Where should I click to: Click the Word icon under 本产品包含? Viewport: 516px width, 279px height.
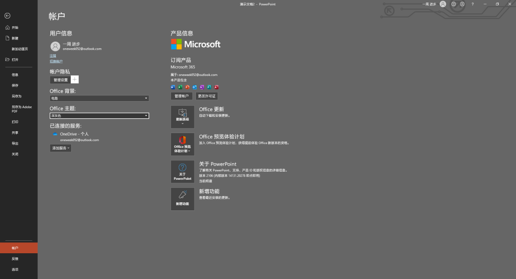click(x=173, y=87)
